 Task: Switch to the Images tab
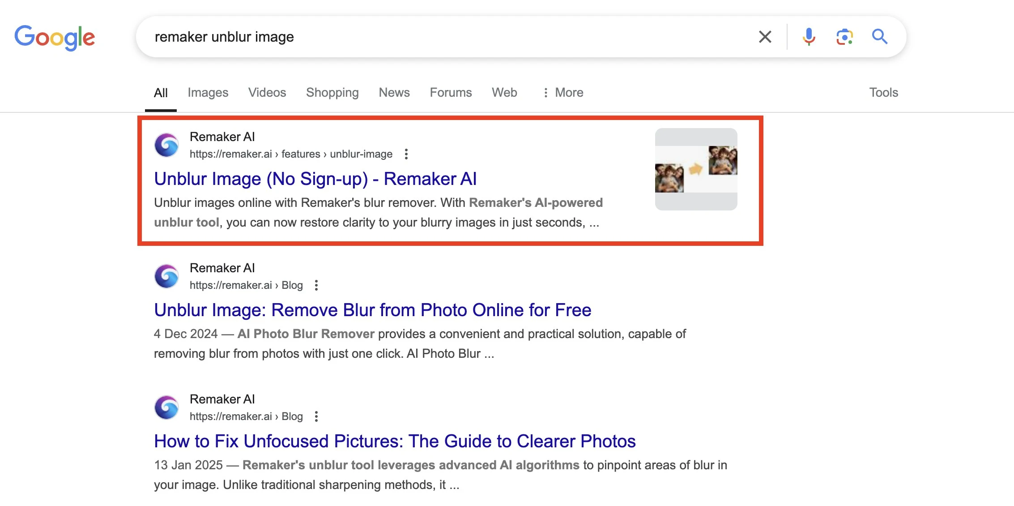pyautogui.click(x=208, y=93)
